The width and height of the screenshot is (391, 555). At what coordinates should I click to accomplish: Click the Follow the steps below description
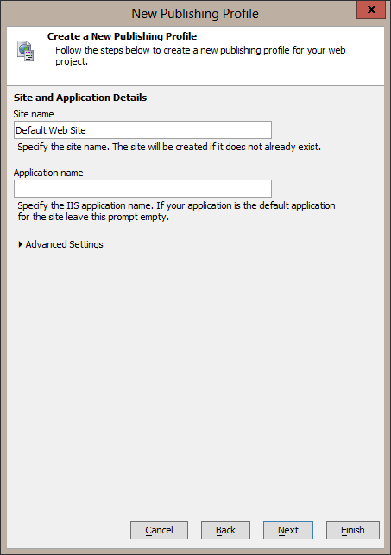(x=200, y=55)
